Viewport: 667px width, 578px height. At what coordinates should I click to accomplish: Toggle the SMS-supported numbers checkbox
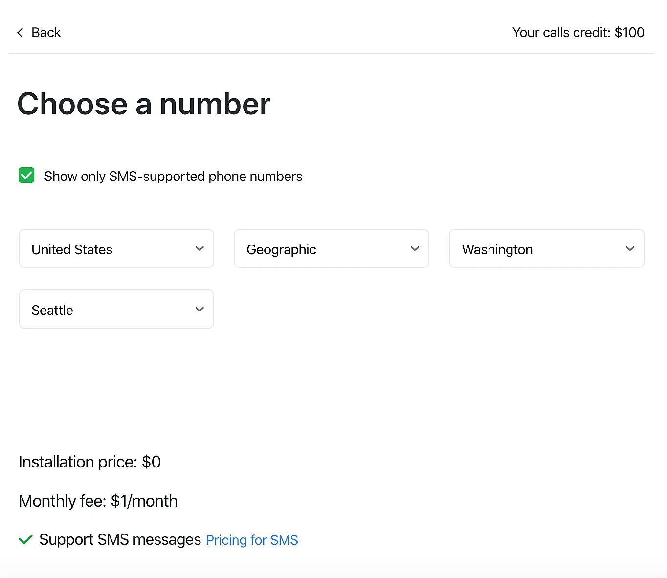[26, 176]
